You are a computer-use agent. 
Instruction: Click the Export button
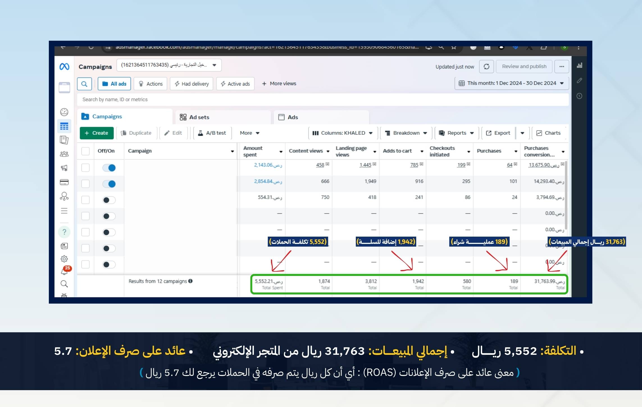[498, 133]
